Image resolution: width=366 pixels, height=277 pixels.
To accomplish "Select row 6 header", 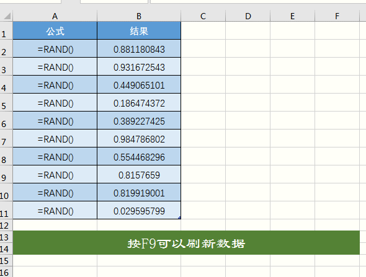I will pyautogui.click(x=6, y=120).
